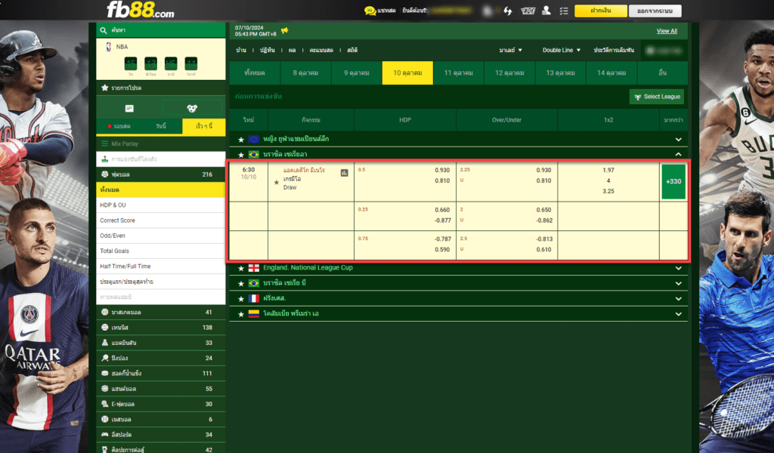Click the announcement megaphone icon
Screen dimensions: 774x453
pyautogui.click(x=285, y=30)
